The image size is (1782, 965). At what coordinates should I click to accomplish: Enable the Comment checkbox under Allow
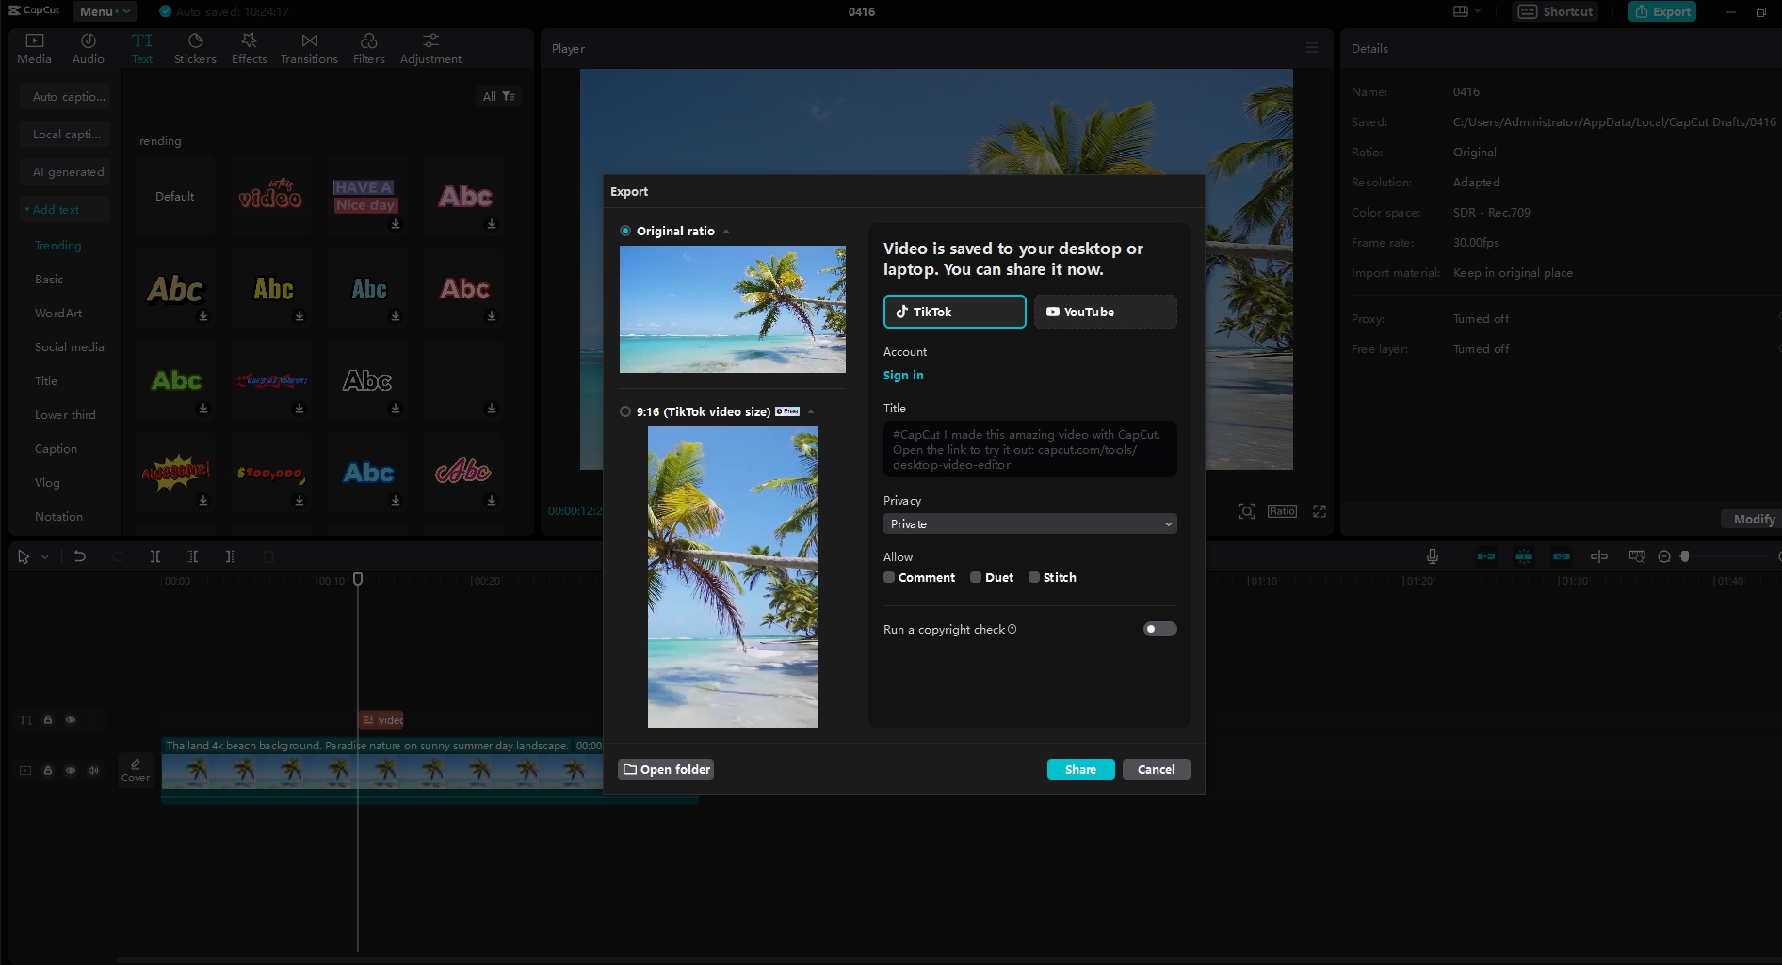pos(888,577)
